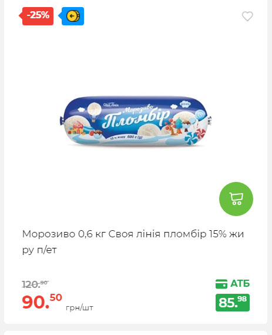Click the Пломбір lettering on the package

click(x=136, y=119)
